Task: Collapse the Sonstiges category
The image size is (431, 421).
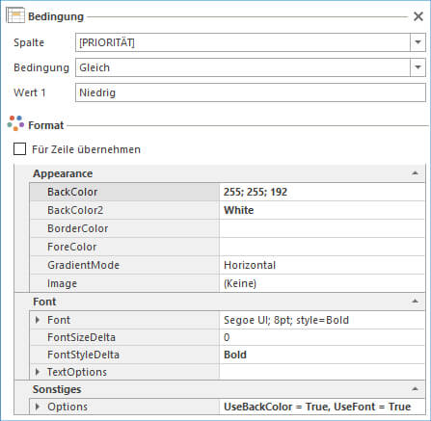Action: 415,389
